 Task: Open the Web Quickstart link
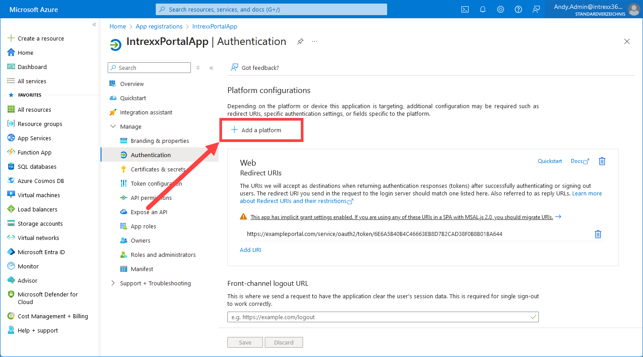[x=550, y=161]
